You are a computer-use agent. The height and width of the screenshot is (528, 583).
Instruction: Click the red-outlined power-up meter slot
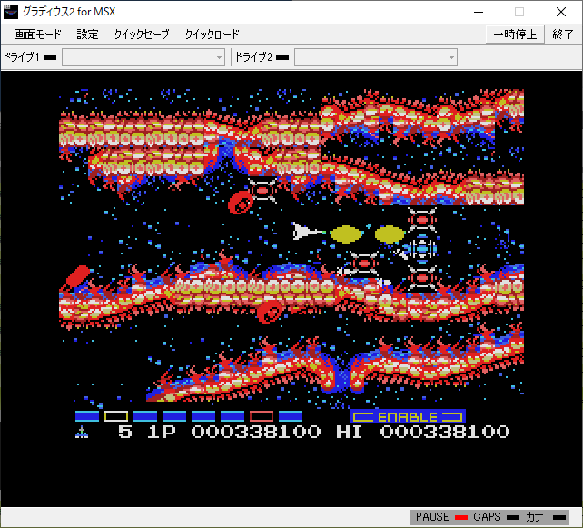(262, 416)
